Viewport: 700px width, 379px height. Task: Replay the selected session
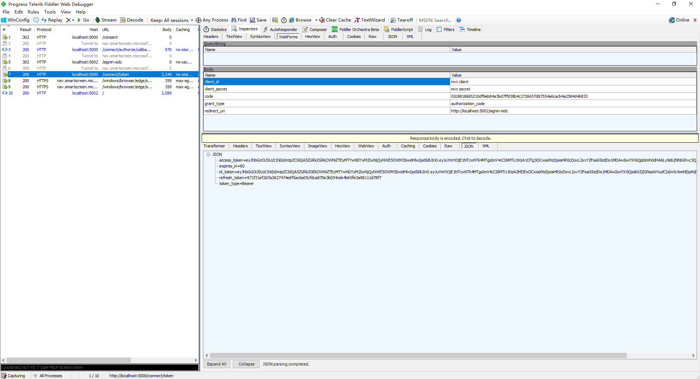click(x=52, y=20)
